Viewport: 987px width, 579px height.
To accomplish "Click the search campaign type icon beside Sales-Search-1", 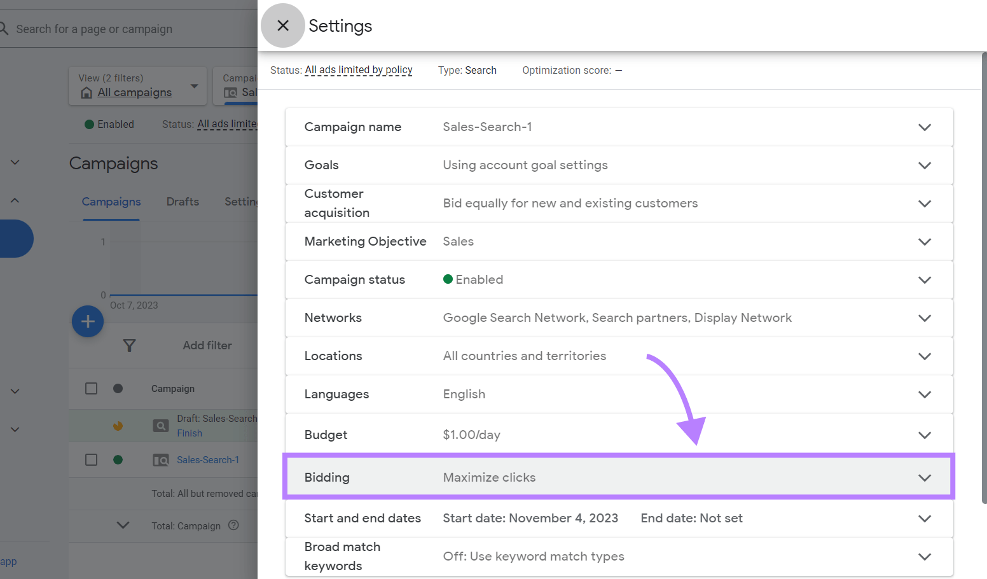I will pyautogui.click(x=160, y=459).
